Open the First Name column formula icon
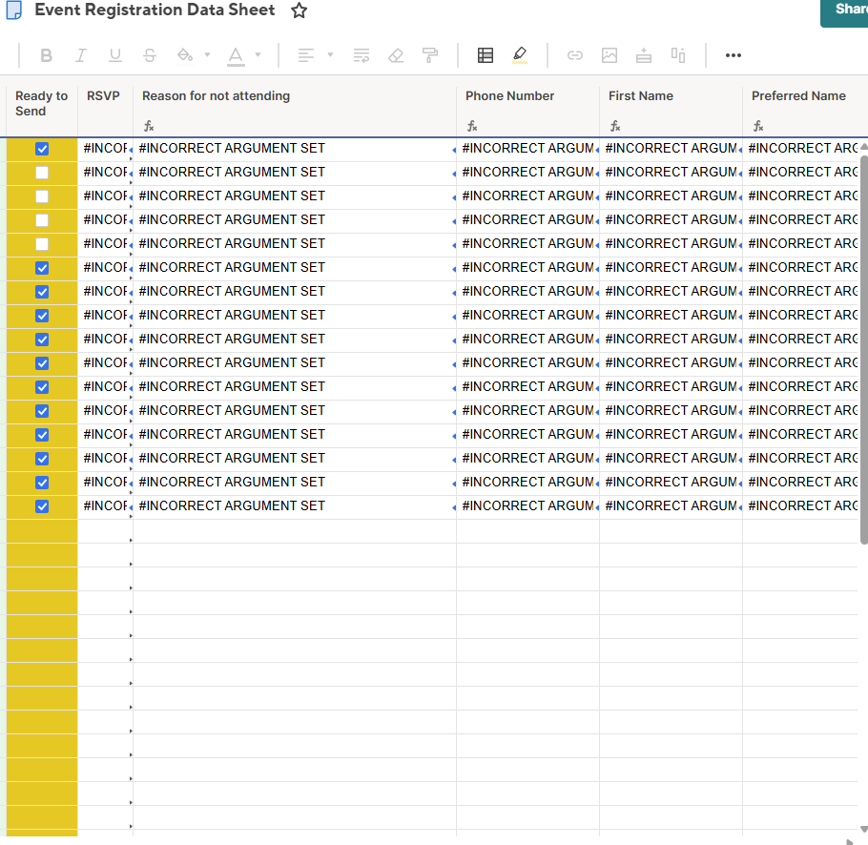 [x=615, y=126]
